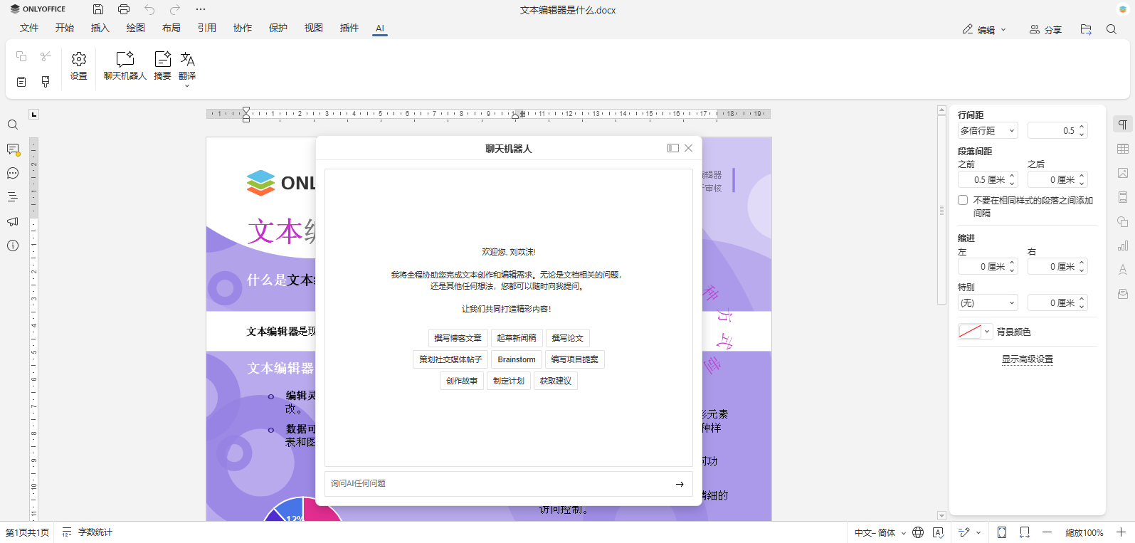Open the About info icon
This screenshot has height=543, width=1135.
(13, 246)
